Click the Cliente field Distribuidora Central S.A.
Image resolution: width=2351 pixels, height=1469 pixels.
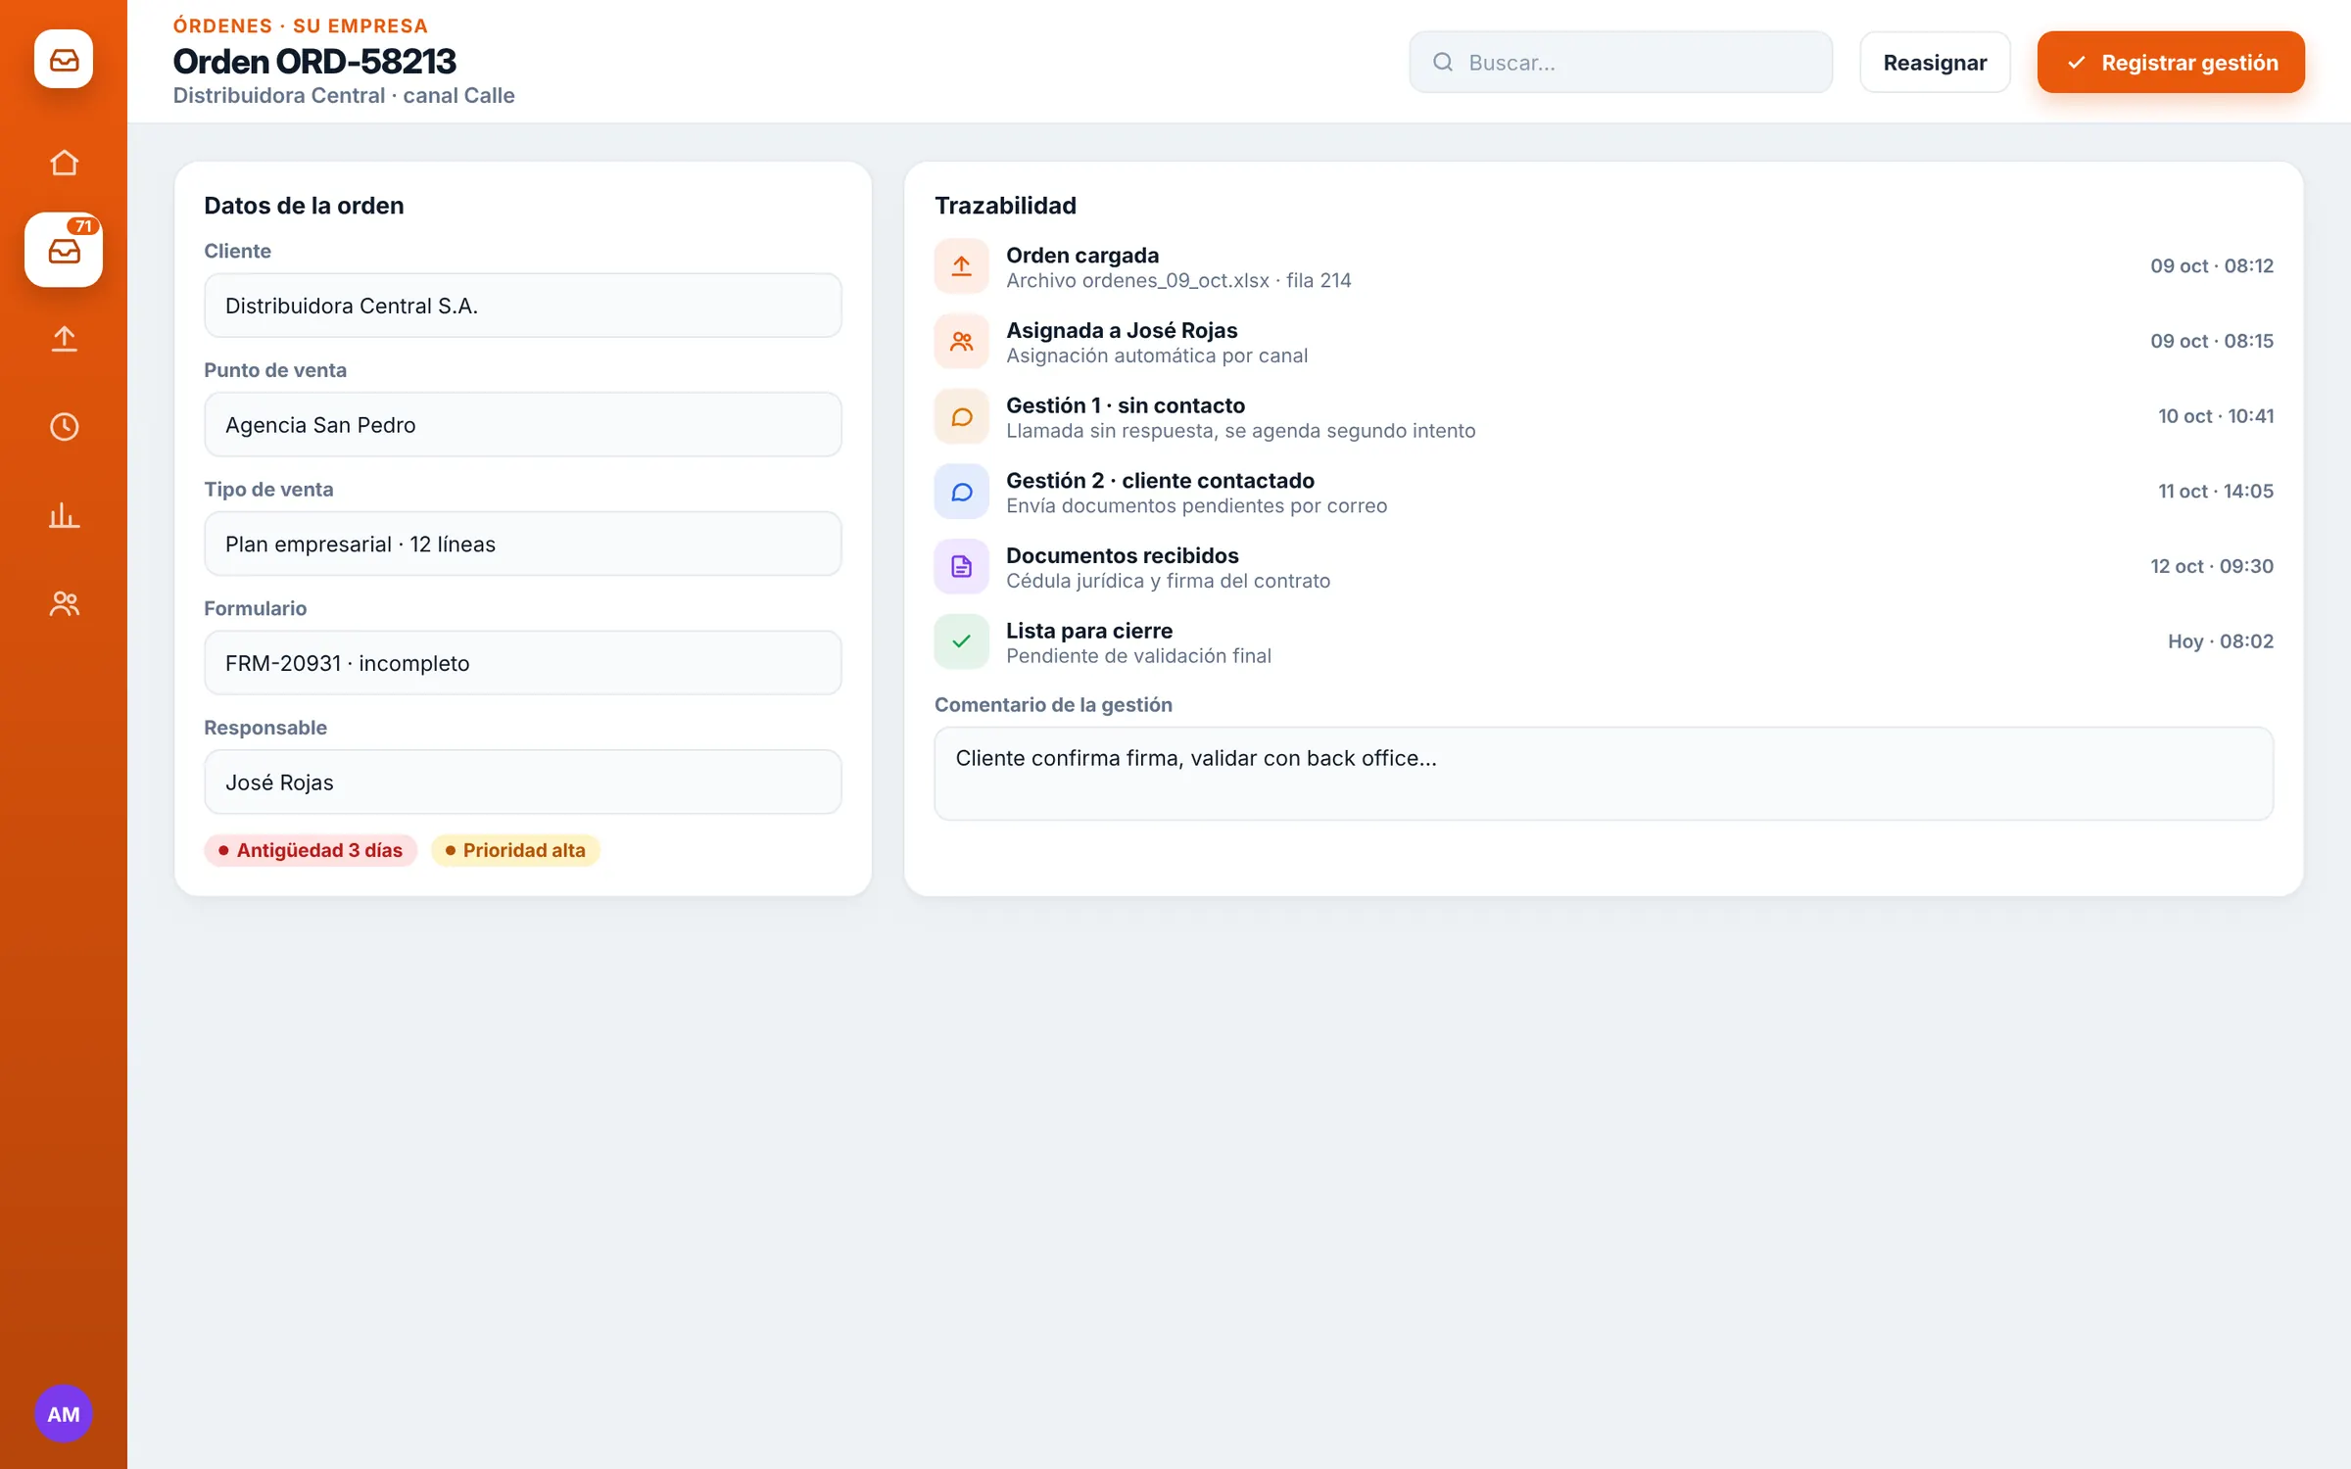click(x=523, y=306)
